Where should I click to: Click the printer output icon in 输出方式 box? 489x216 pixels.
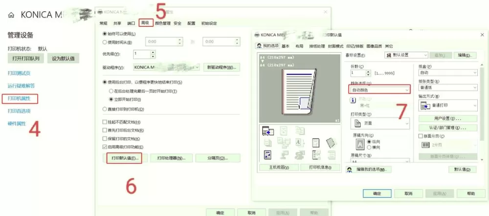425,106
